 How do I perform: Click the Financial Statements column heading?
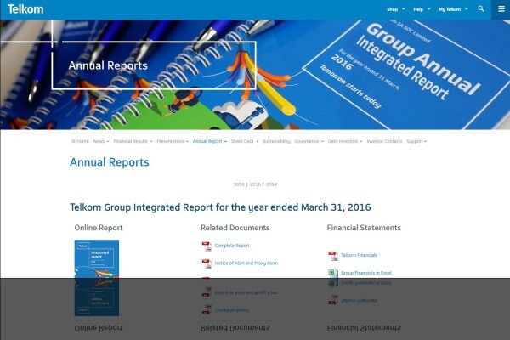(364, 228)
